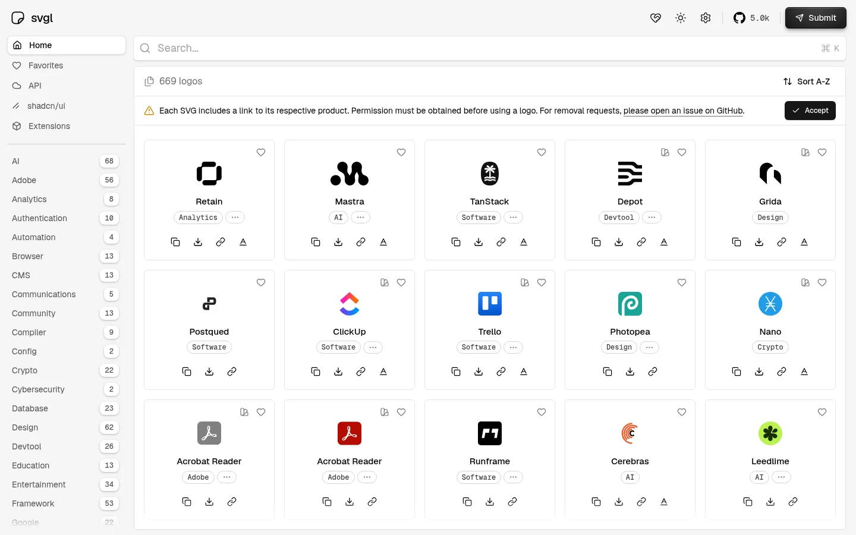Image resolution: width=856 pixels, height=535 pixels.
Task: Accept the permission notice
Action: tap(810, 111)
